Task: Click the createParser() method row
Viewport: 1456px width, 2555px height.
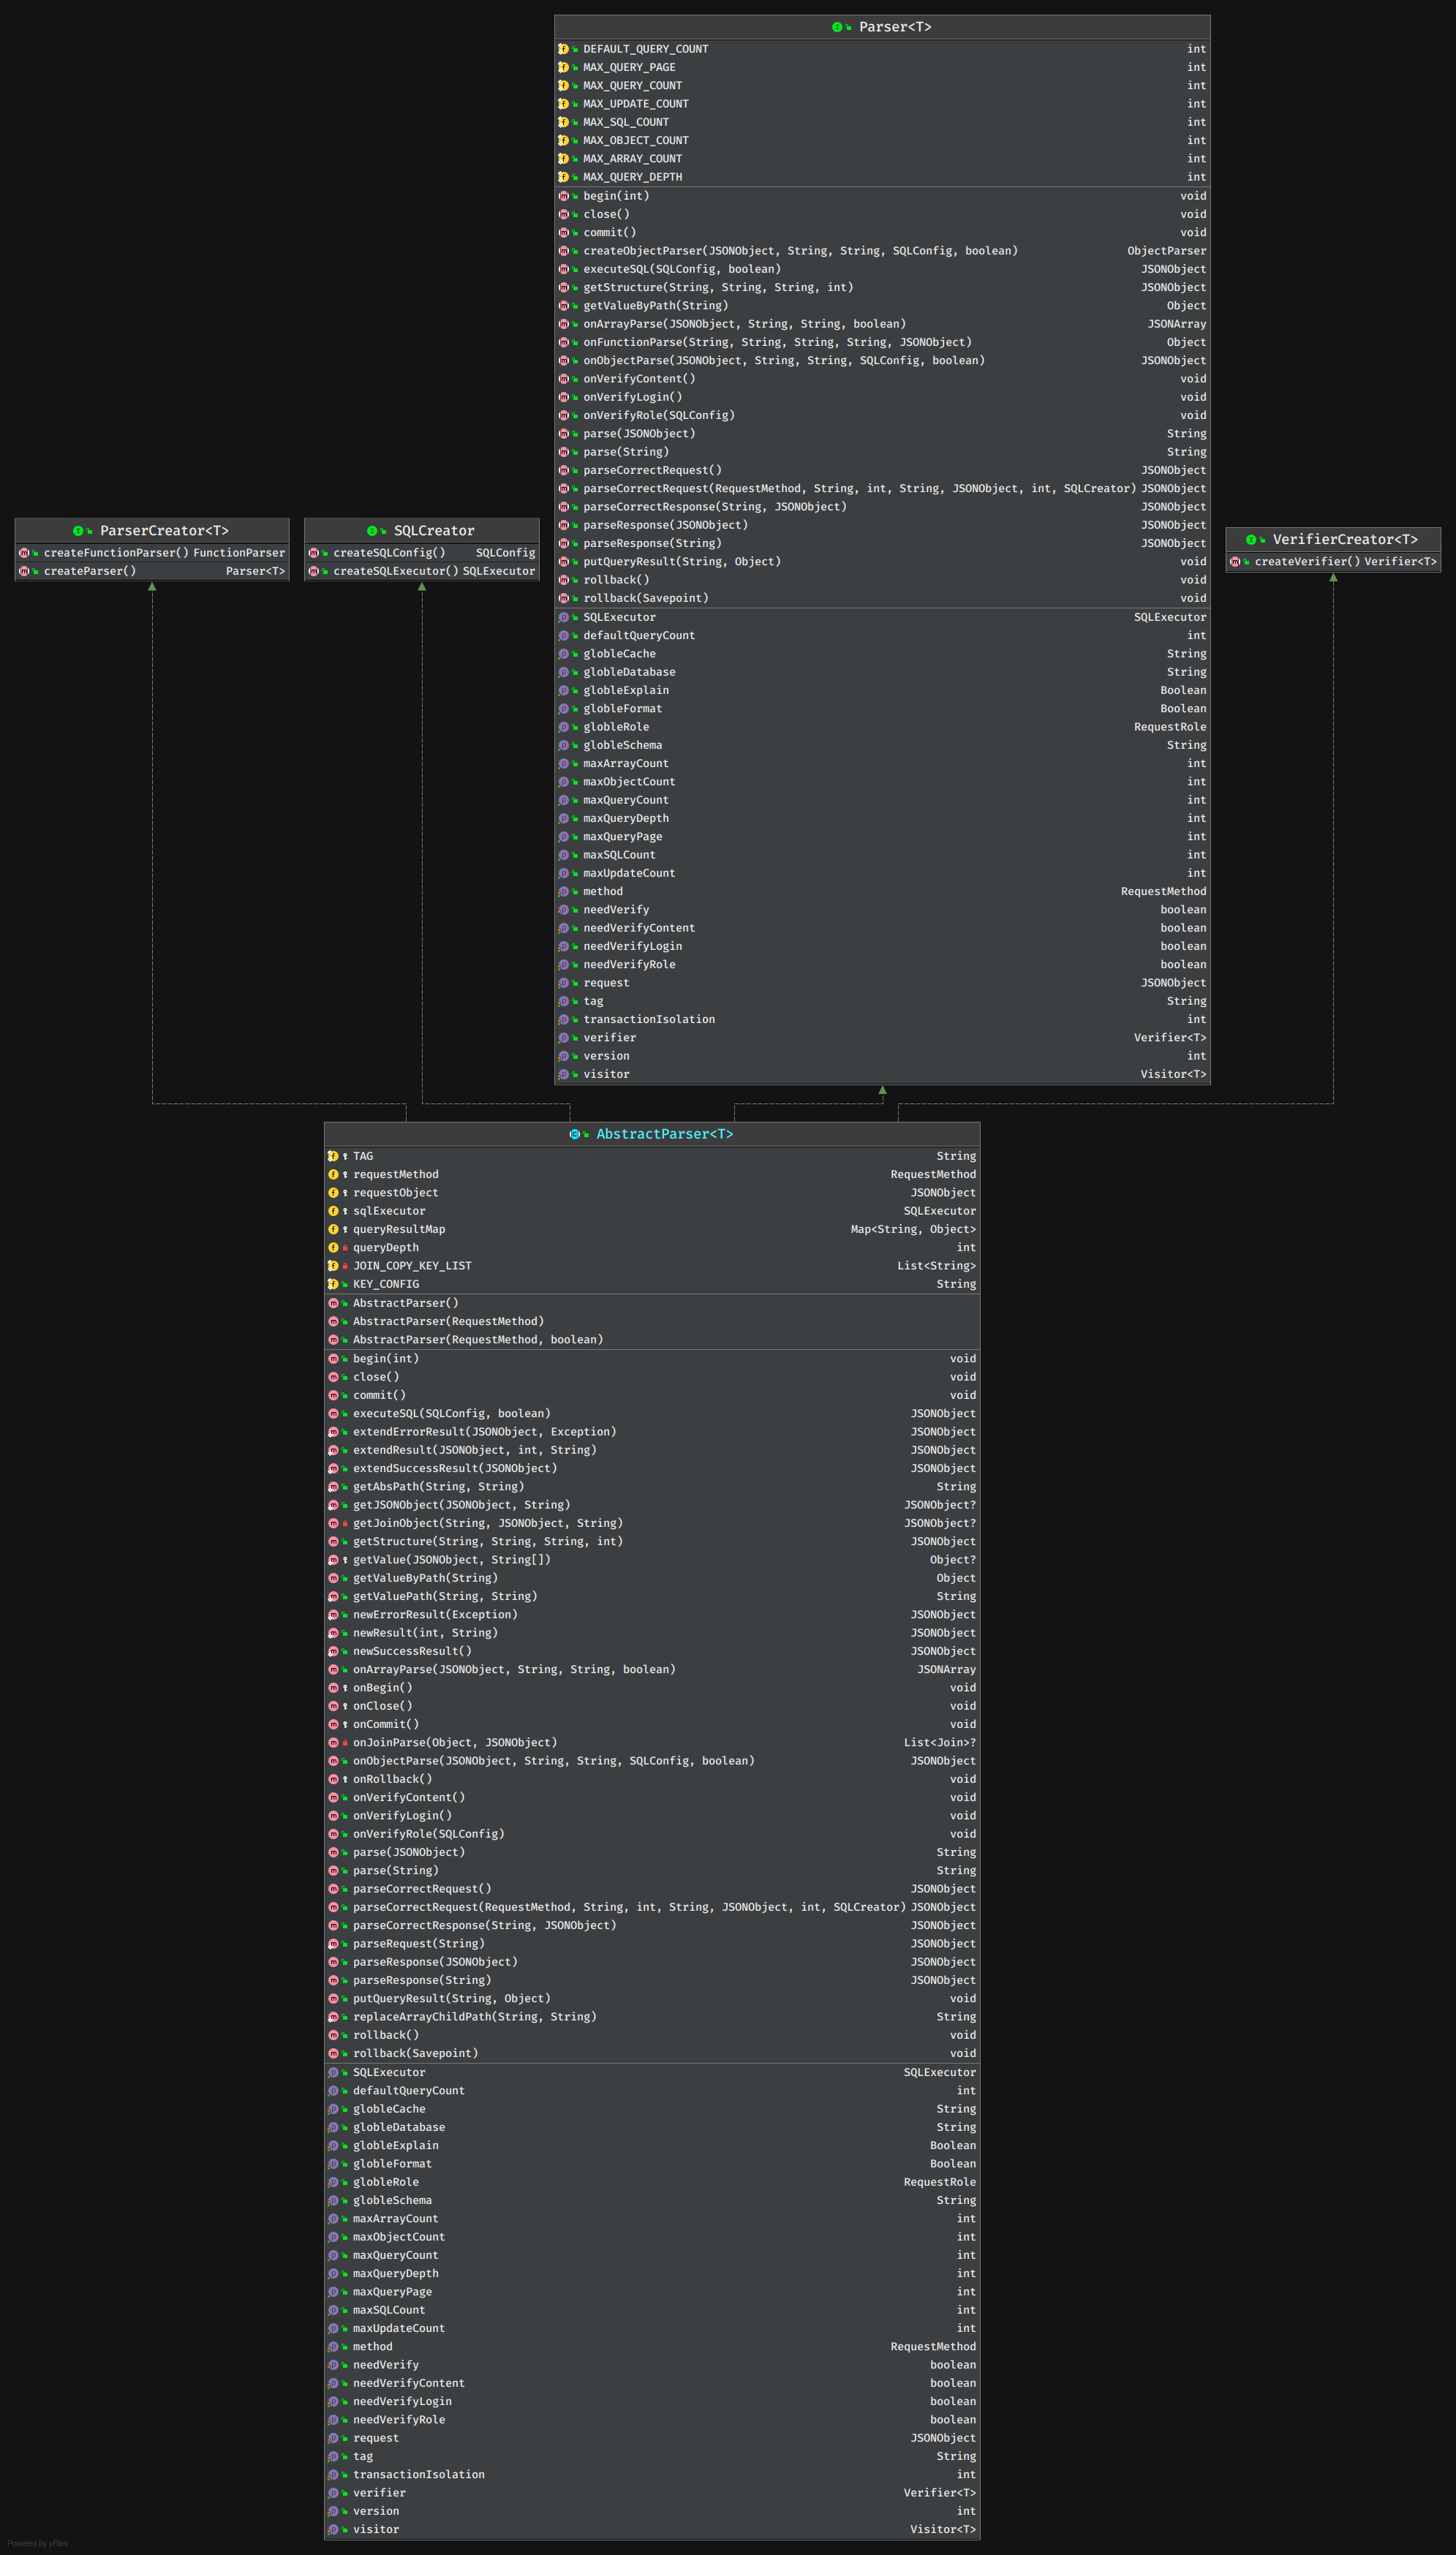Action: point(152,571)
